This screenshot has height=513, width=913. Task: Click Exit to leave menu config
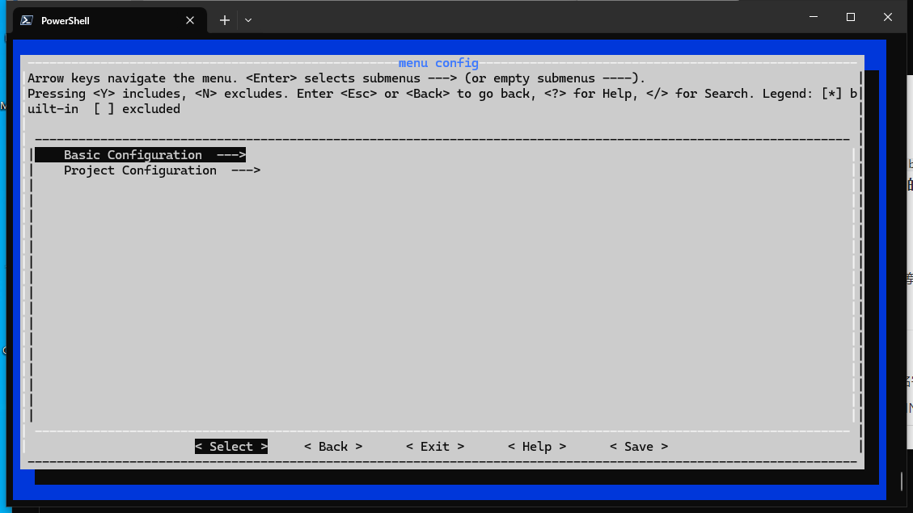[434, 446]
